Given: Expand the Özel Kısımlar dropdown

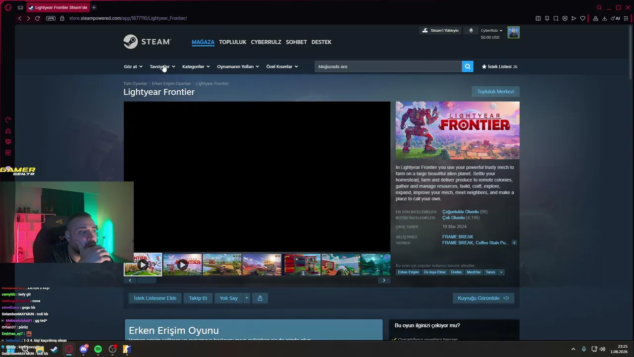Looking at the screenshot, I should point(282,66).
